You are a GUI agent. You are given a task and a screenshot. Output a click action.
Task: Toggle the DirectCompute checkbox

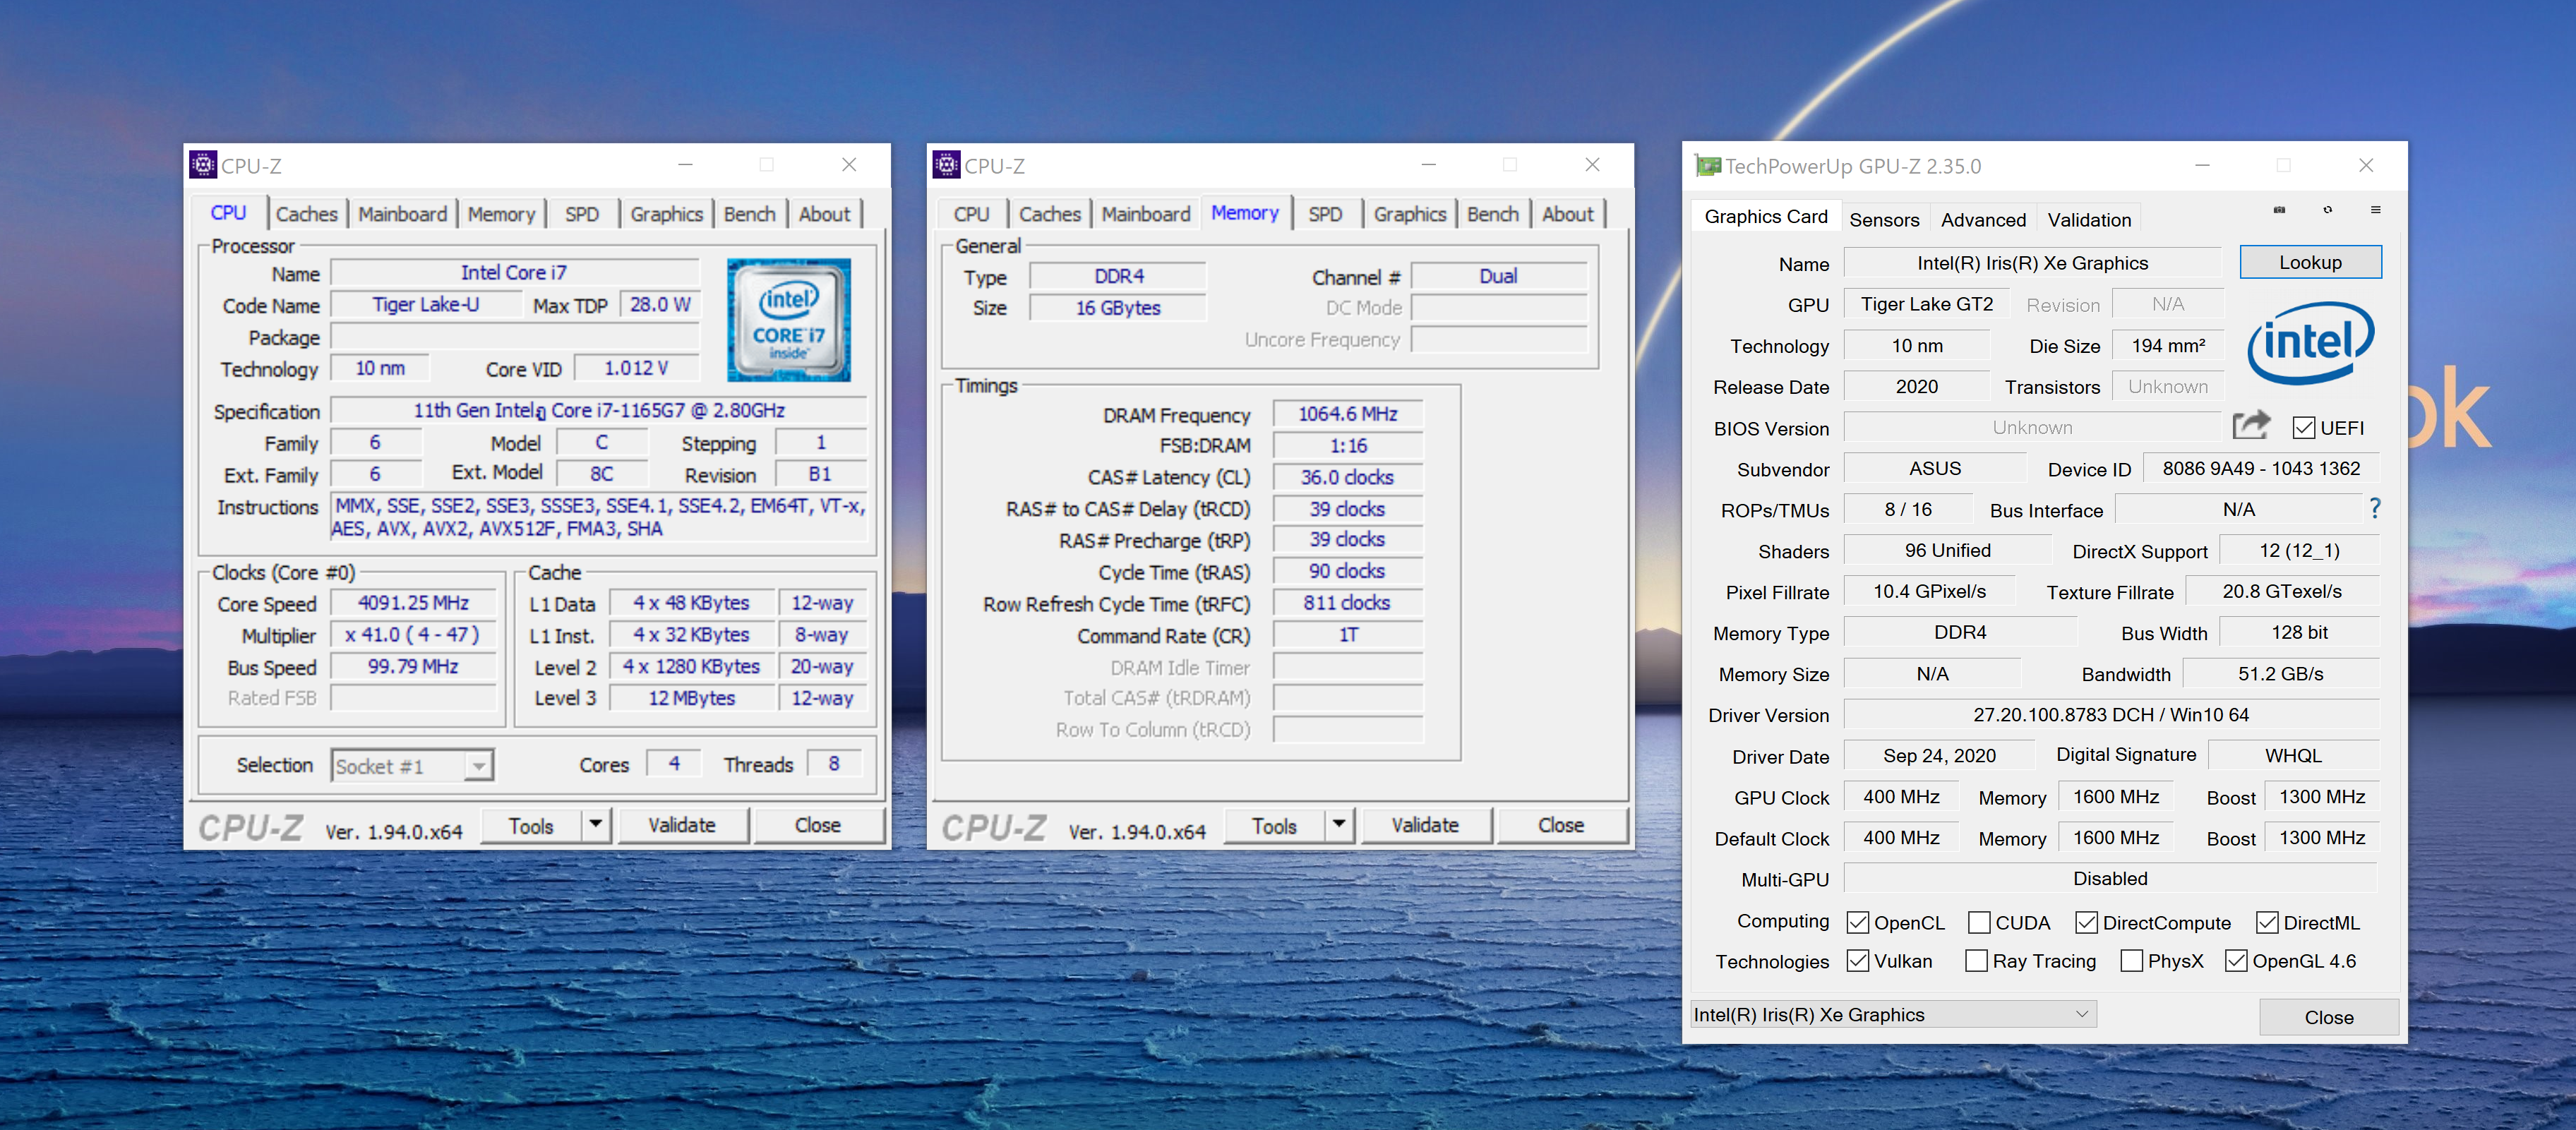click(x=2087, y=922)
